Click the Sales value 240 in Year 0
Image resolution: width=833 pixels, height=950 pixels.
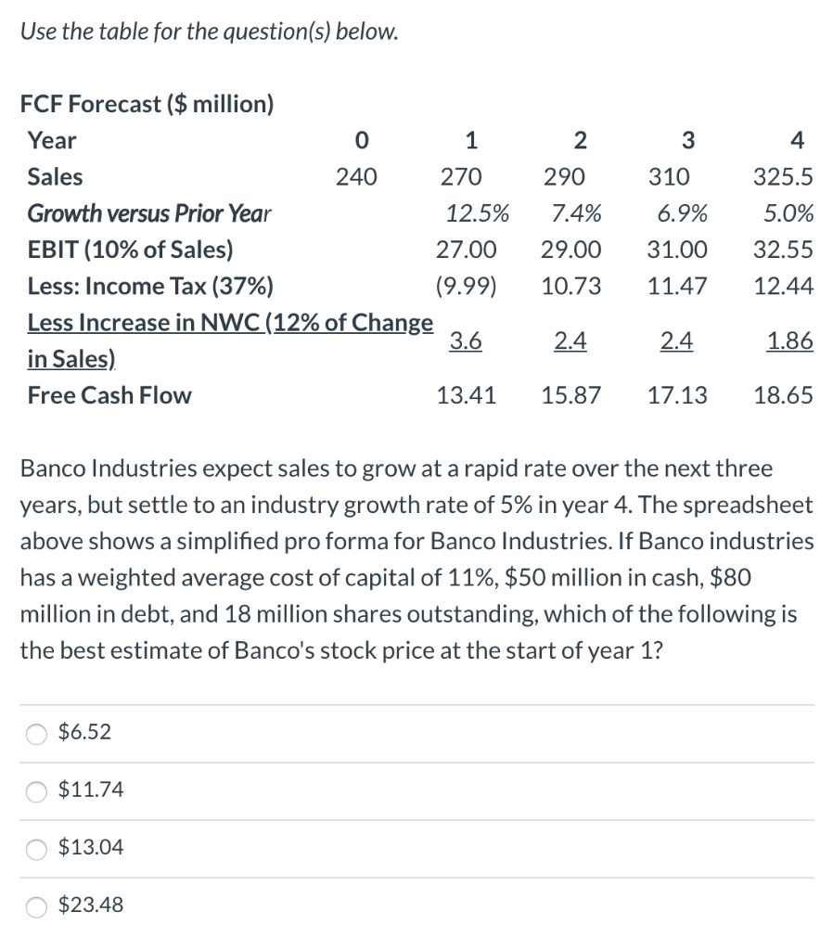[x=354, y=177]
